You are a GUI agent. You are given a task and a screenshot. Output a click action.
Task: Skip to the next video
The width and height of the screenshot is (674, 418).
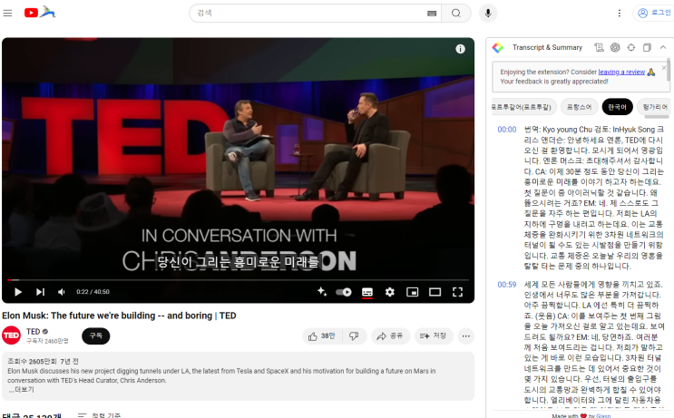tap(40, 292)
